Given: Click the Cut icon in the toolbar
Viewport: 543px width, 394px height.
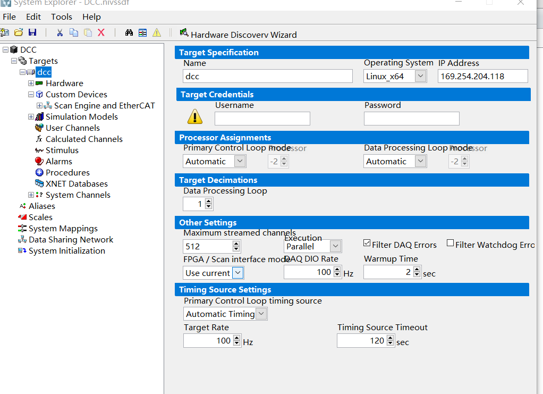Looking at the screenshot, I should (60, 32).
